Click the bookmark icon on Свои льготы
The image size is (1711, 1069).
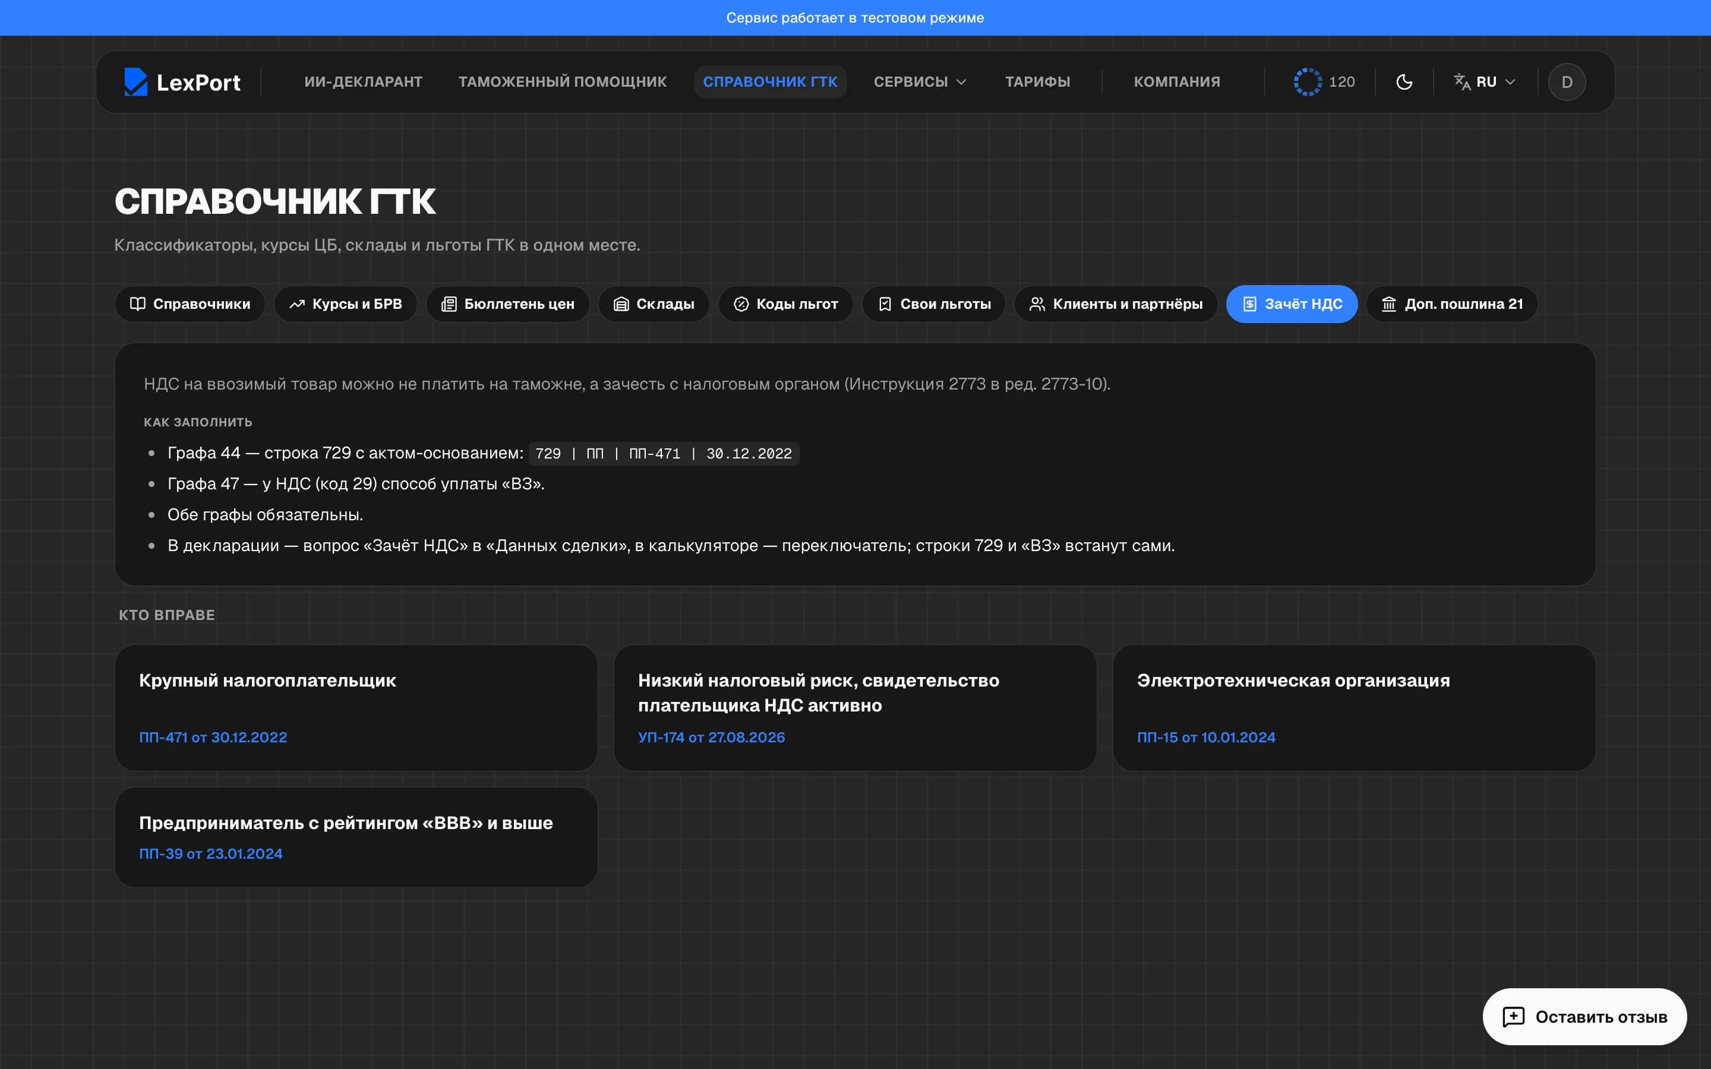click(x=885, y=304)
